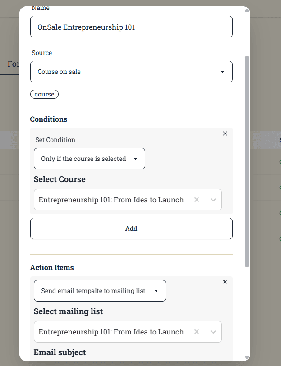Screen dimensions: 281x366
Task: Open the Select mailing list combo box
Action: pos(113,332)
